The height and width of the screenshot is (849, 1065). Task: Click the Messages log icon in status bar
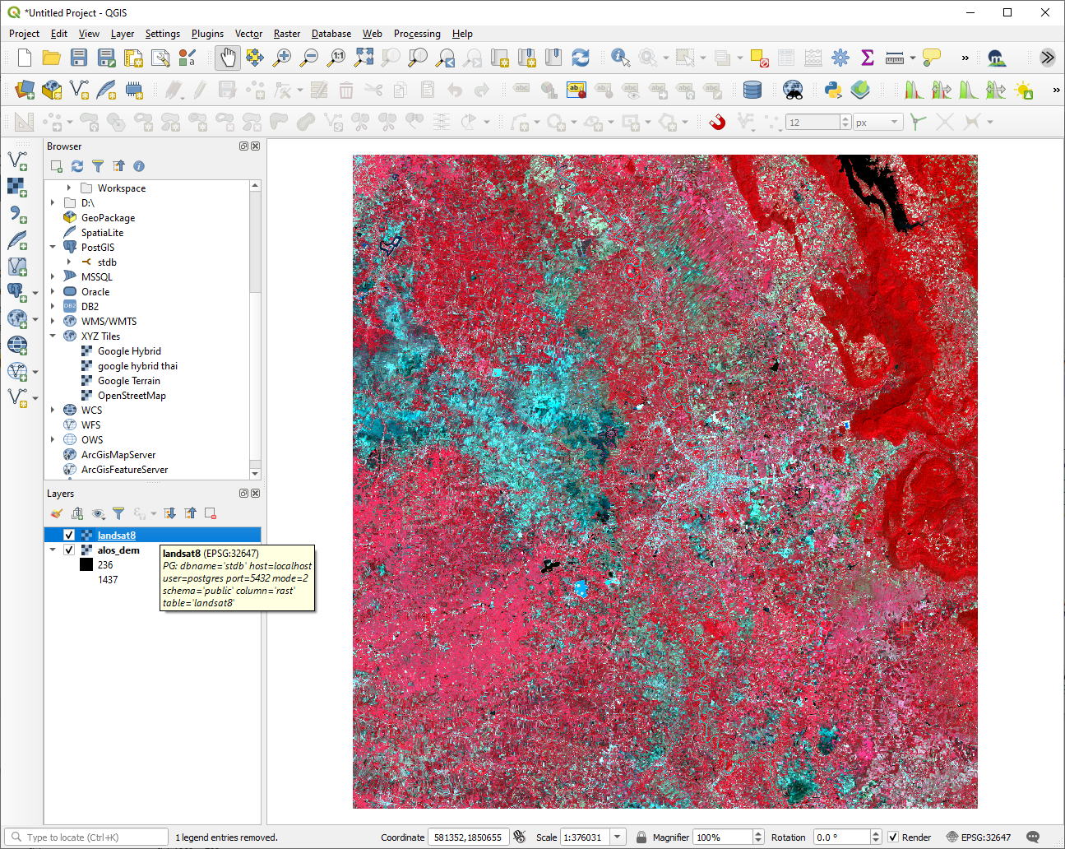point(1034,837)
